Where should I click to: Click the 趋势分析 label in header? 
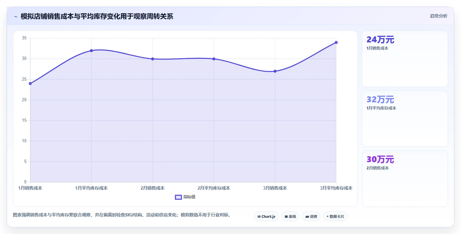coord(438,16)
